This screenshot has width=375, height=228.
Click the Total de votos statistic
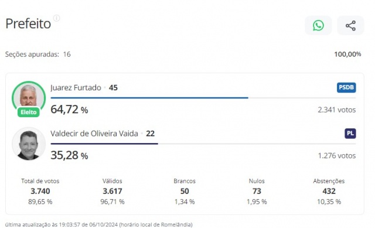coord(40,192)
